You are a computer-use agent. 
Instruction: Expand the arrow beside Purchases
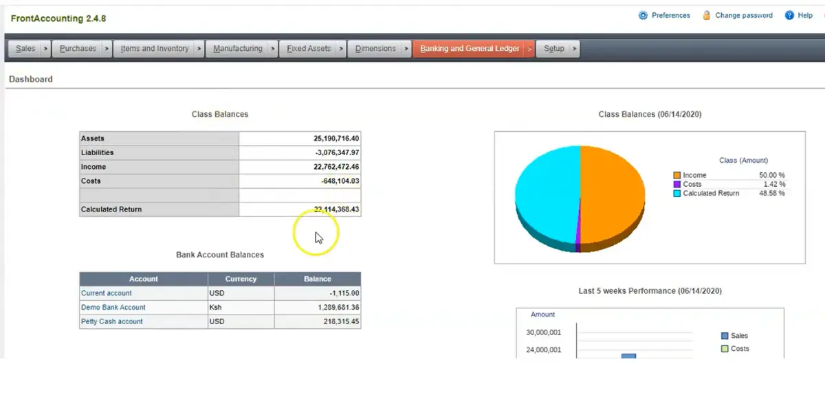click(107, 49)
